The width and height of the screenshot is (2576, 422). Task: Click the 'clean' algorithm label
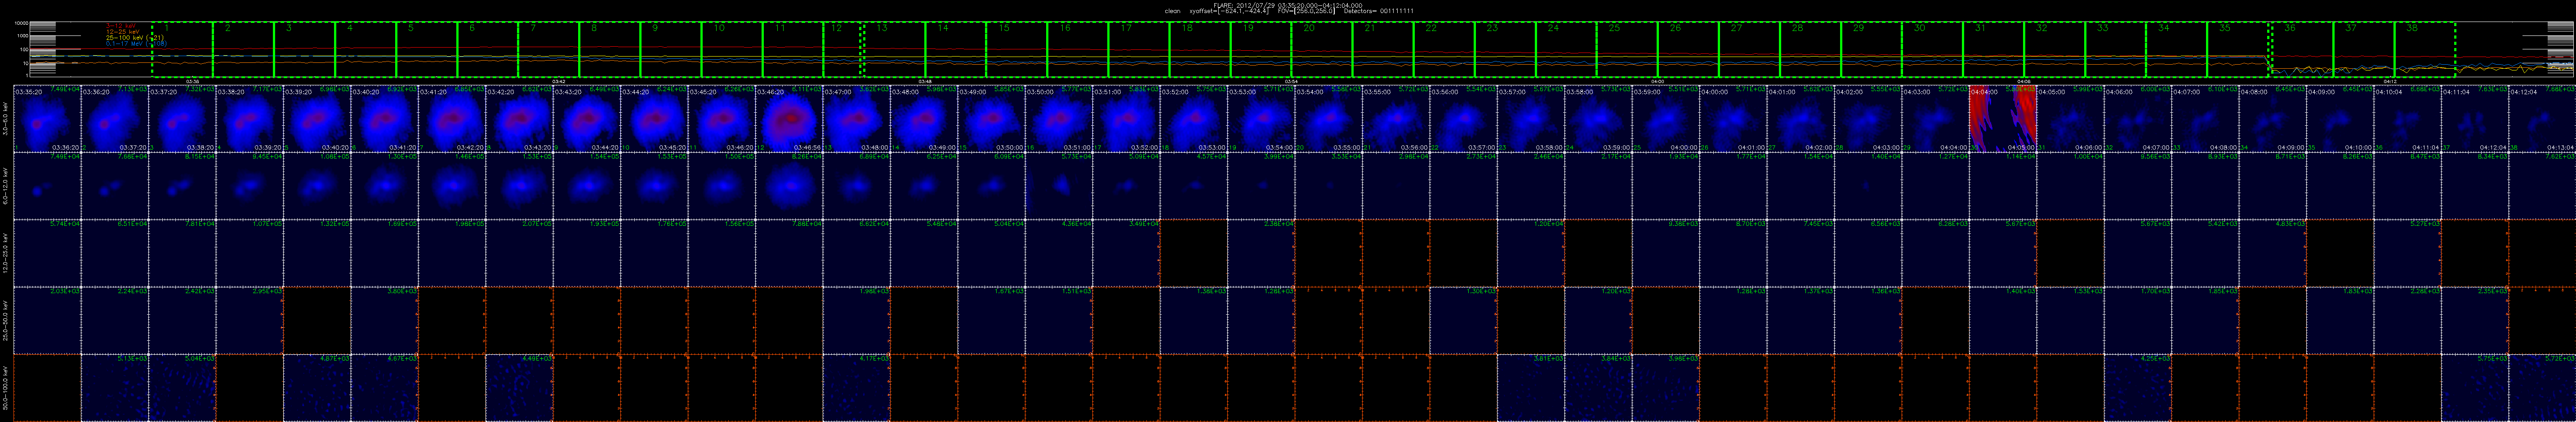point(1173,11)
